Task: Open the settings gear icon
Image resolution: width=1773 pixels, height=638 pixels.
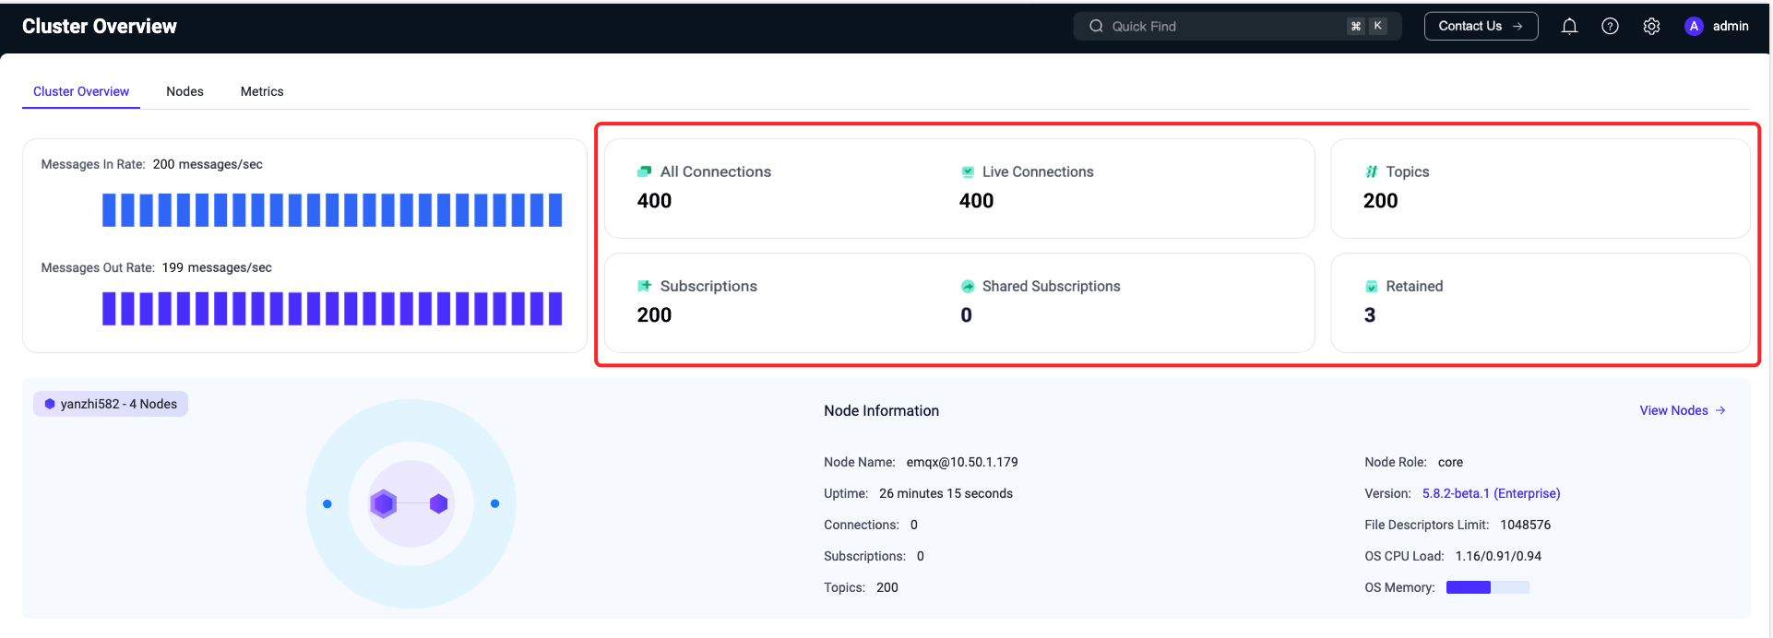Action: point(1651,27)
